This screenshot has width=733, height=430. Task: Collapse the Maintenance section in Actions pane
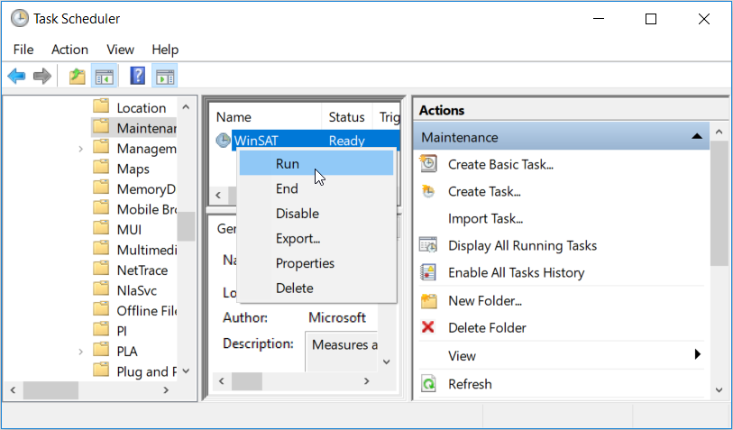tap(697, 136)
